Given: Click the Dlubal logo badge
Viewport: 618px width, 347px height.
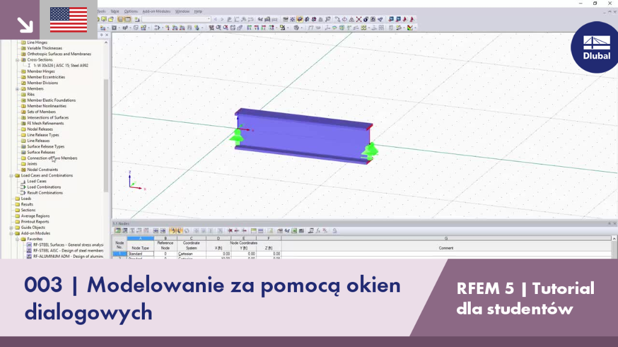Looking at the screenshot, I should tap(594, 47).
